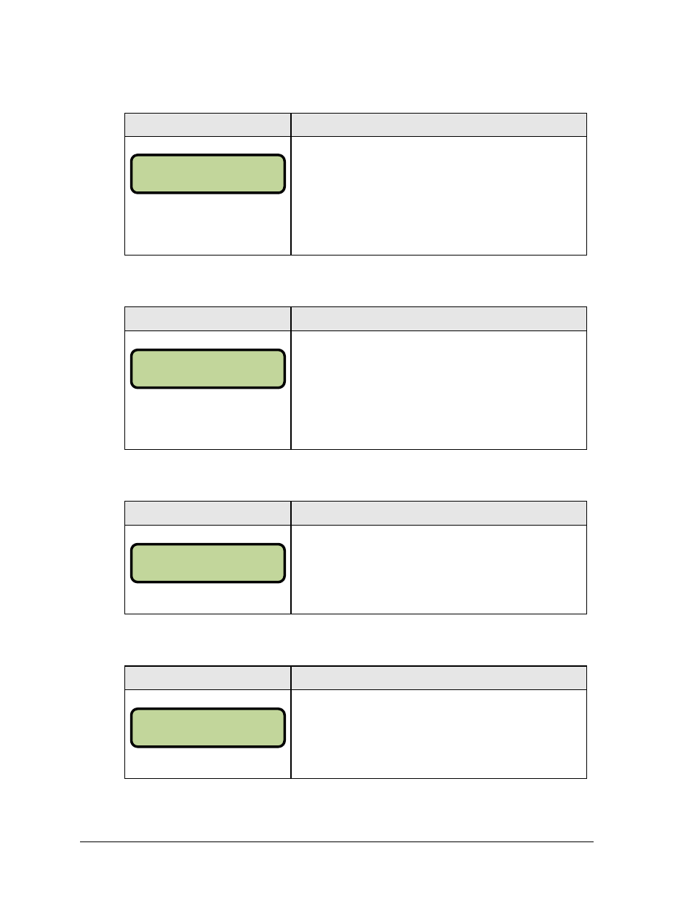Click the green LCD box in second table
694x899 pixels.
click(208, 368)
